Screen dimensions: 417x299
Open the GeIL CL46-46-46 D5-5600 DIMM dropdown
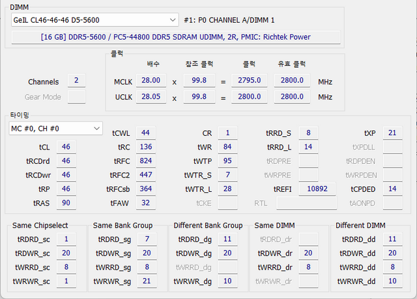[94, 20]
